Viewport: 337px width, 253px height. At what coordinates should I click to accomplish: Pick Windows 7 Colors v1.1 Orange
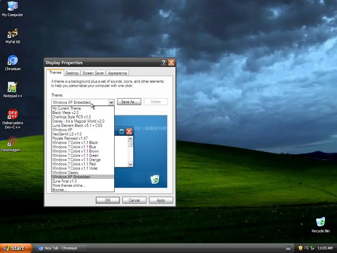coord(83,160)
